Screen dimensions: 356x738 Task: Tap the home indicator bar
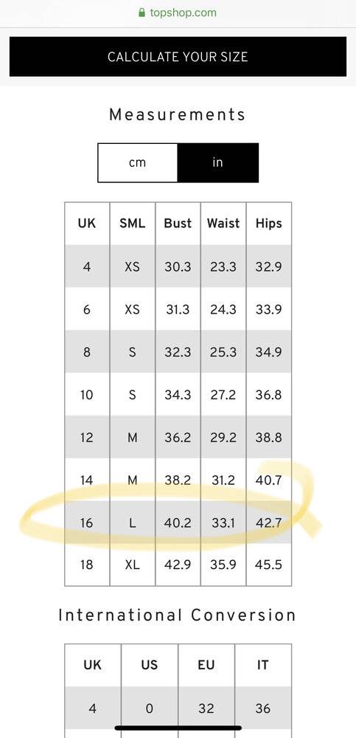tap(178, 728)
